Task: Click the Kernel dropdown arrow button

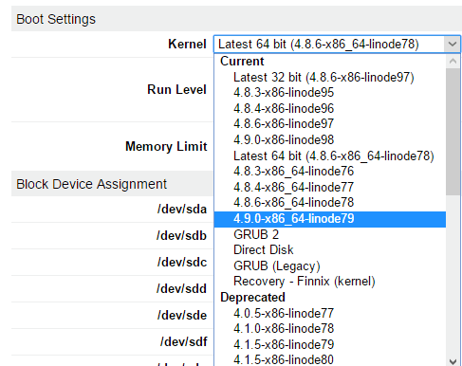Action: pos(453,44)
